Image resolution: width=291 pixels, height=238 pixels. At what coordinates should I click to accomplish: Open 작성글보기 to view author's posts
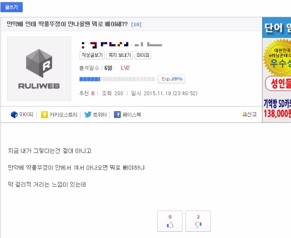point(92,55)
